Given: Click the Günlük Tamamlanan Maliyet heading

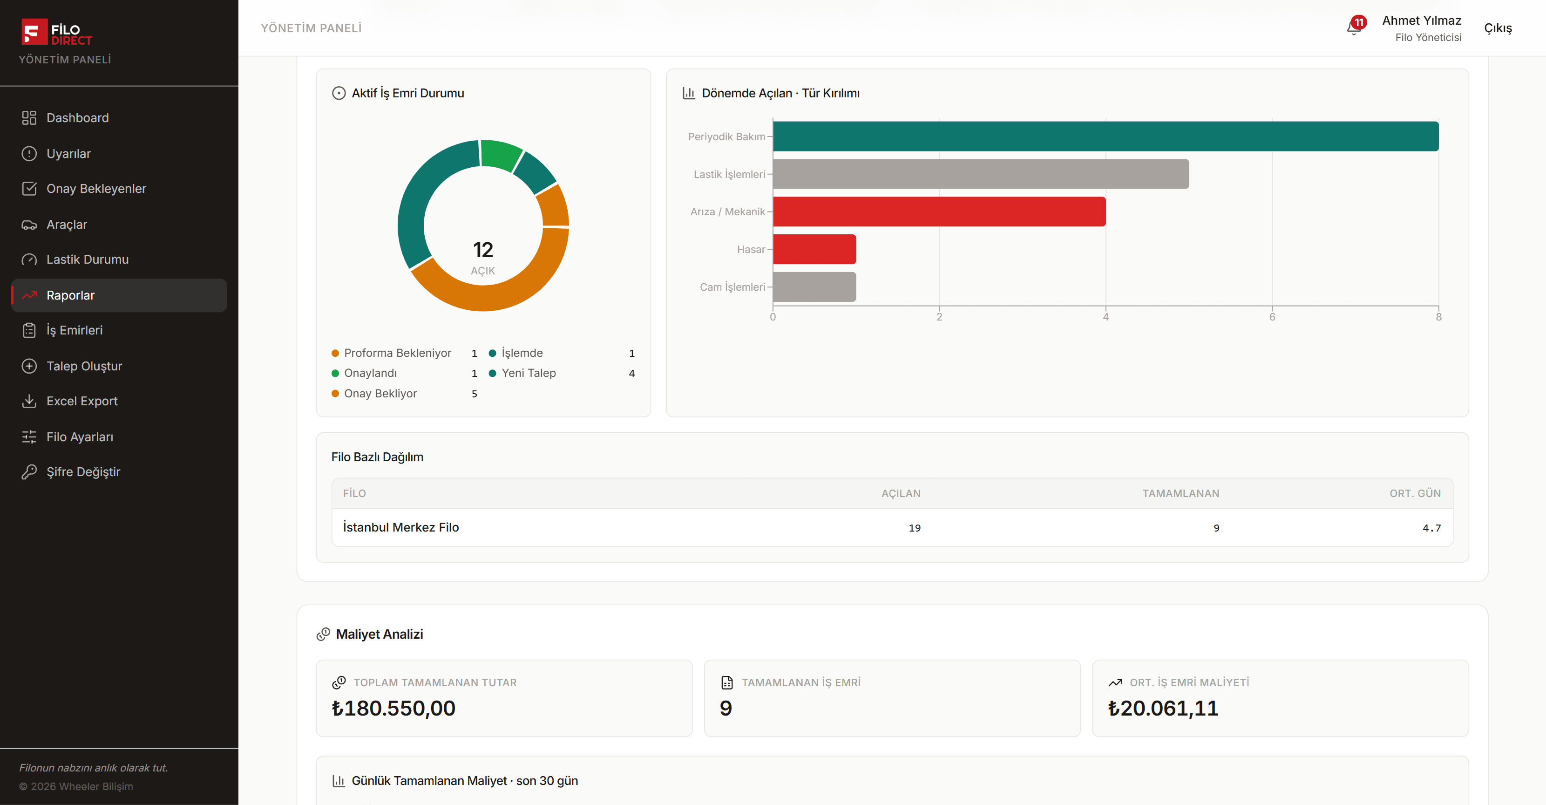Looking at the screenshot, I should 465,780.
